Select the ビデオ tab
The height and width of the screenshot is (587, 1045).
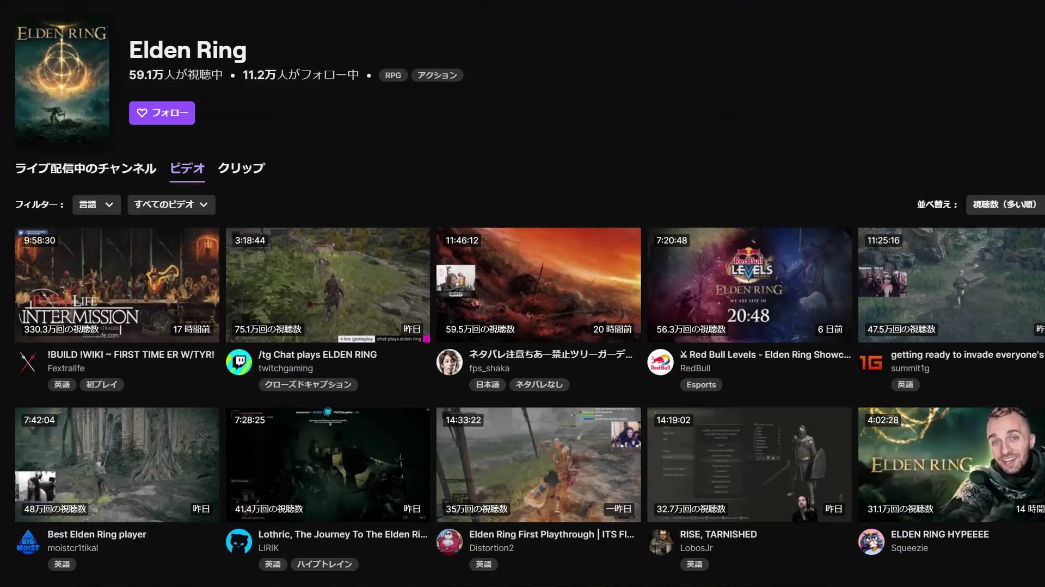[x=187, y=168]
